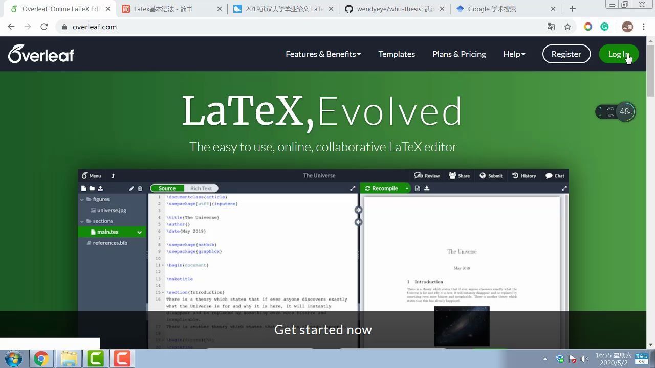Screen dimensions: 655x368
Task: Click the History button in the editor toolbar
Action: 524,175
